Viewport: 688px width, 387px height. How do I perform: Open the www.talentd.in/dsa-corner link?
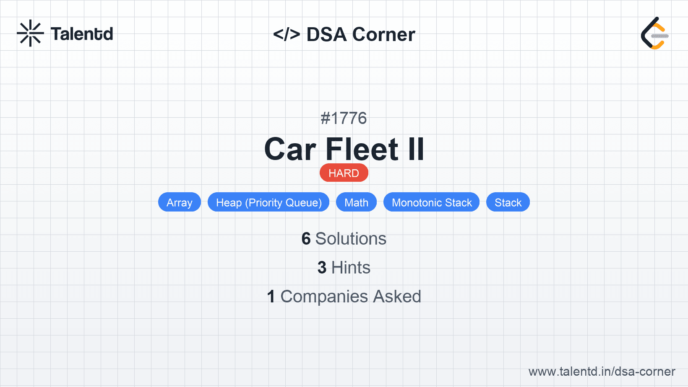(602, 372)
